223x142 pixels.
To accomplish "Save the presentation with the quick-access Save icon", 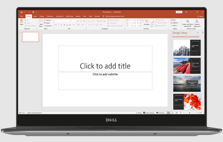I will pyautogui.click(x=22, y=12).
